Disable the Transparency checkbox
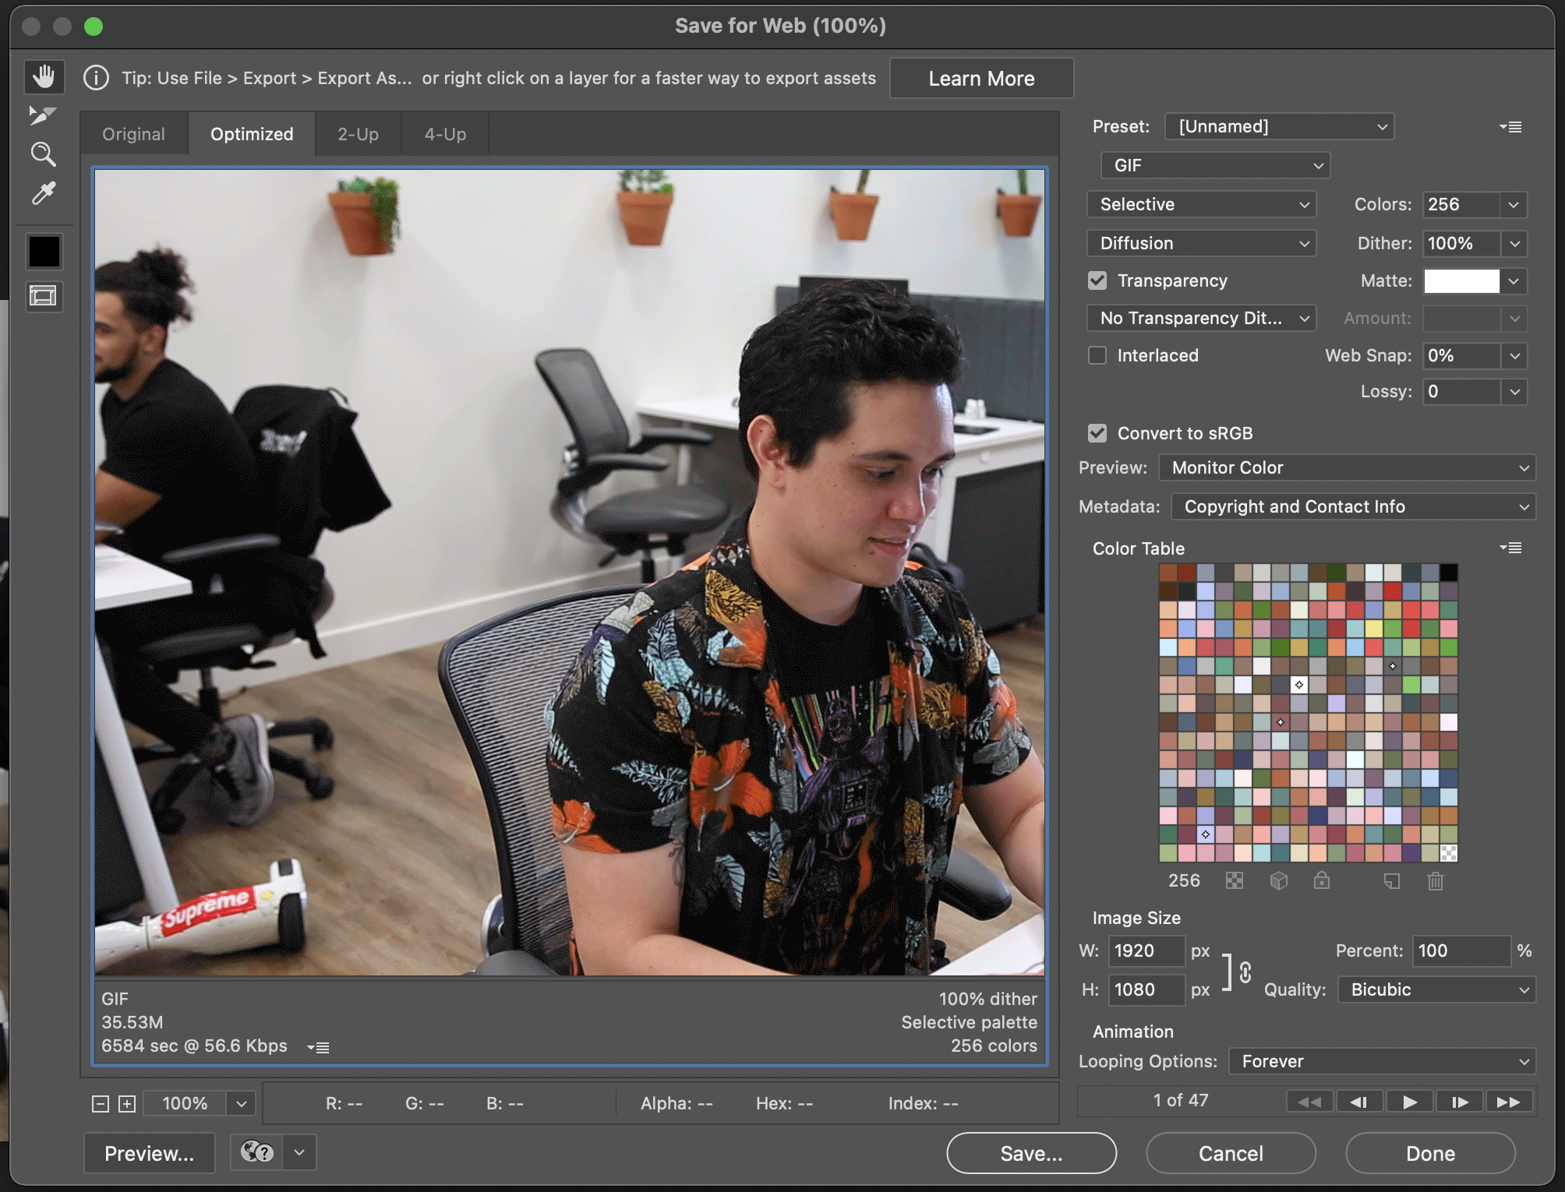 pos(1097,280)
